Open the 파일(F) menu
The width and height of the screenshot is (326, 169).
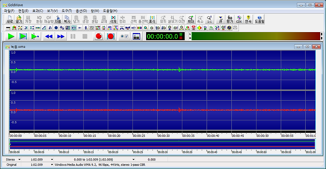(x=9, y=11)
